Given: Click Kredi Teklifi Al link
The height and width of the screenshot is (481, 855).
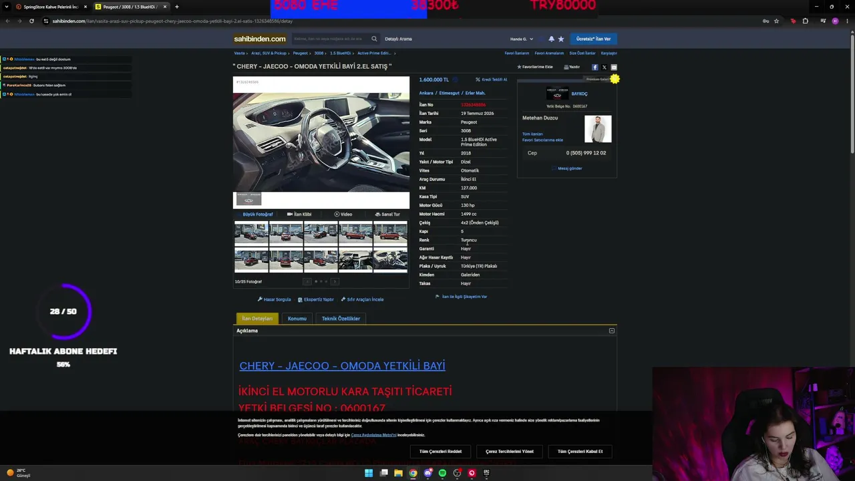Looking at the screenshot, I should pos(491,79).
